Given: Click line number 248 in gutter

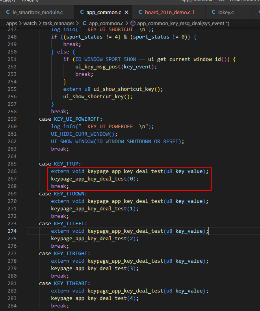Looking at the screenshot, I should [12, 37].
